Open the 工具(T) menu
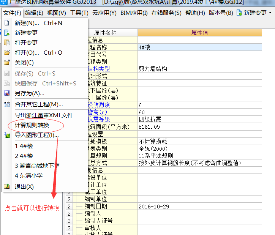Screen dimensions: 275x235 pos(79,13)
